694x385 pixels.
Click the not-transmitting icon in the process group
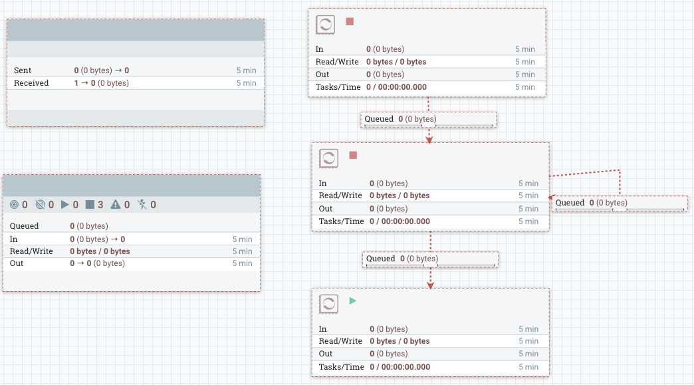click(x=39, y=204)
